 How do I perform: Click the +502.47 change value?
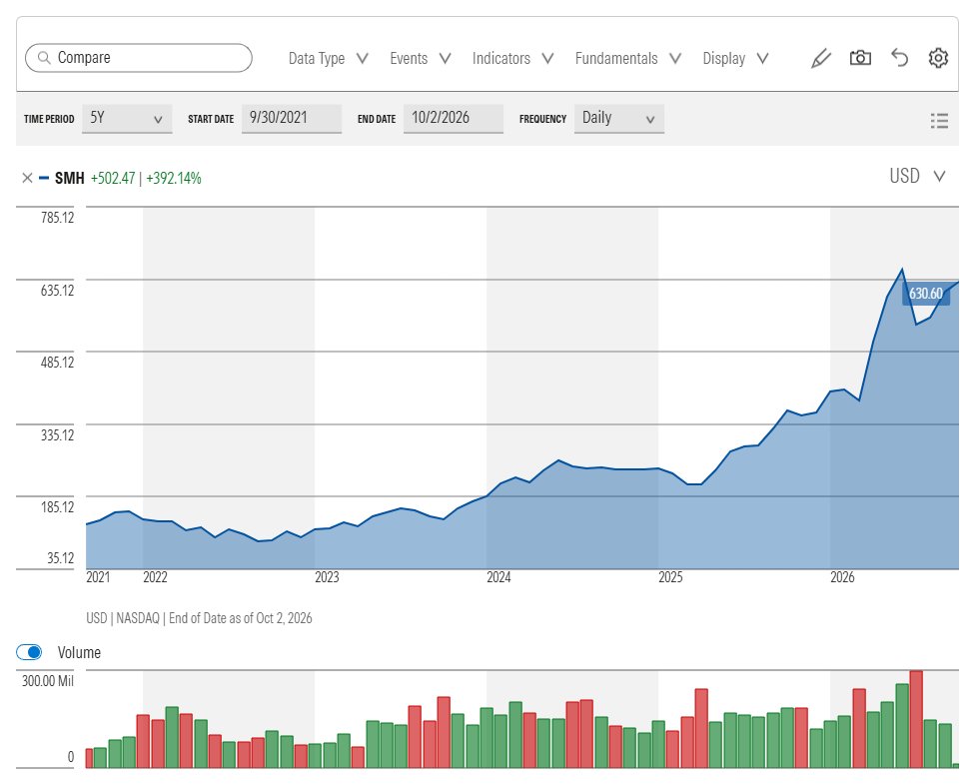pos(113,179)
